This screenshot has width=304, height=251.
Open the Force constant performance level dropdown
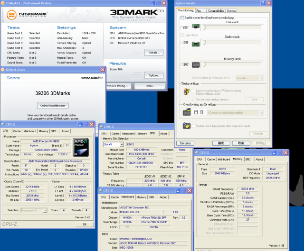tap(262, 78)
